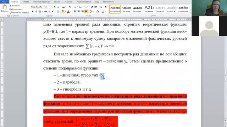Screen dimensions: 227x127
Task: Toggle strikethrough formatting
Action: [x=45, y=12]
